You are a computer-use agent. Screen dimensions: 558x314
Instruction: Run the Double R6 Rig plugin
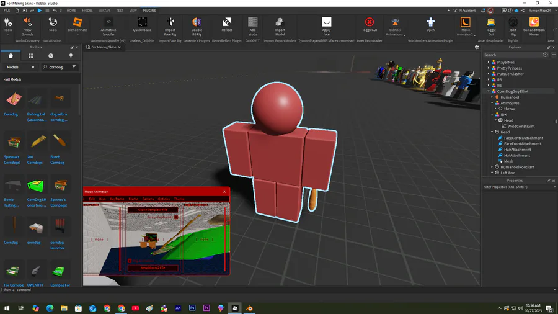197,26
